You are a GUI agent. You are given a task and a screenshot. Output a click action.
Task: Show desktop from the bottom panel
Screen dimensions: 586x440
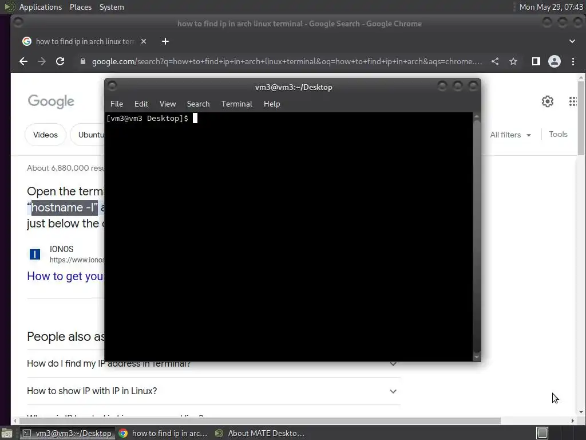7,433
